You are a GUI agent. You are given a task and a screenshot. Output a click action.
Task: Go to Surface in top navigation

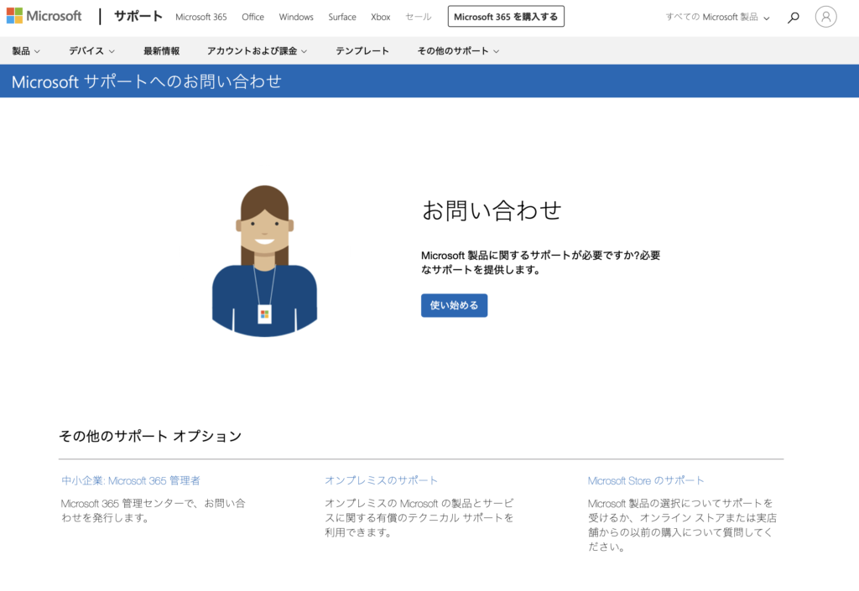(342, 17)
